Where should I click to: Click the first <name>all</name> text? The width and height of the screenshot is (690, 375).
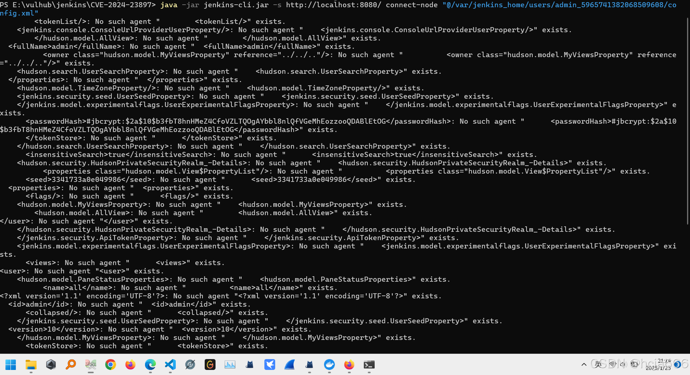[x=78, y=287]
